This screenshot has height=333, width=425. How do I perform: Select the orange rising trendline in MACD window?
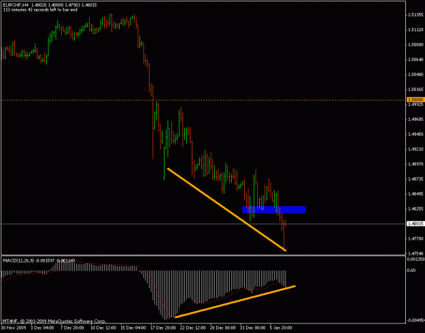tap(235, 301)
